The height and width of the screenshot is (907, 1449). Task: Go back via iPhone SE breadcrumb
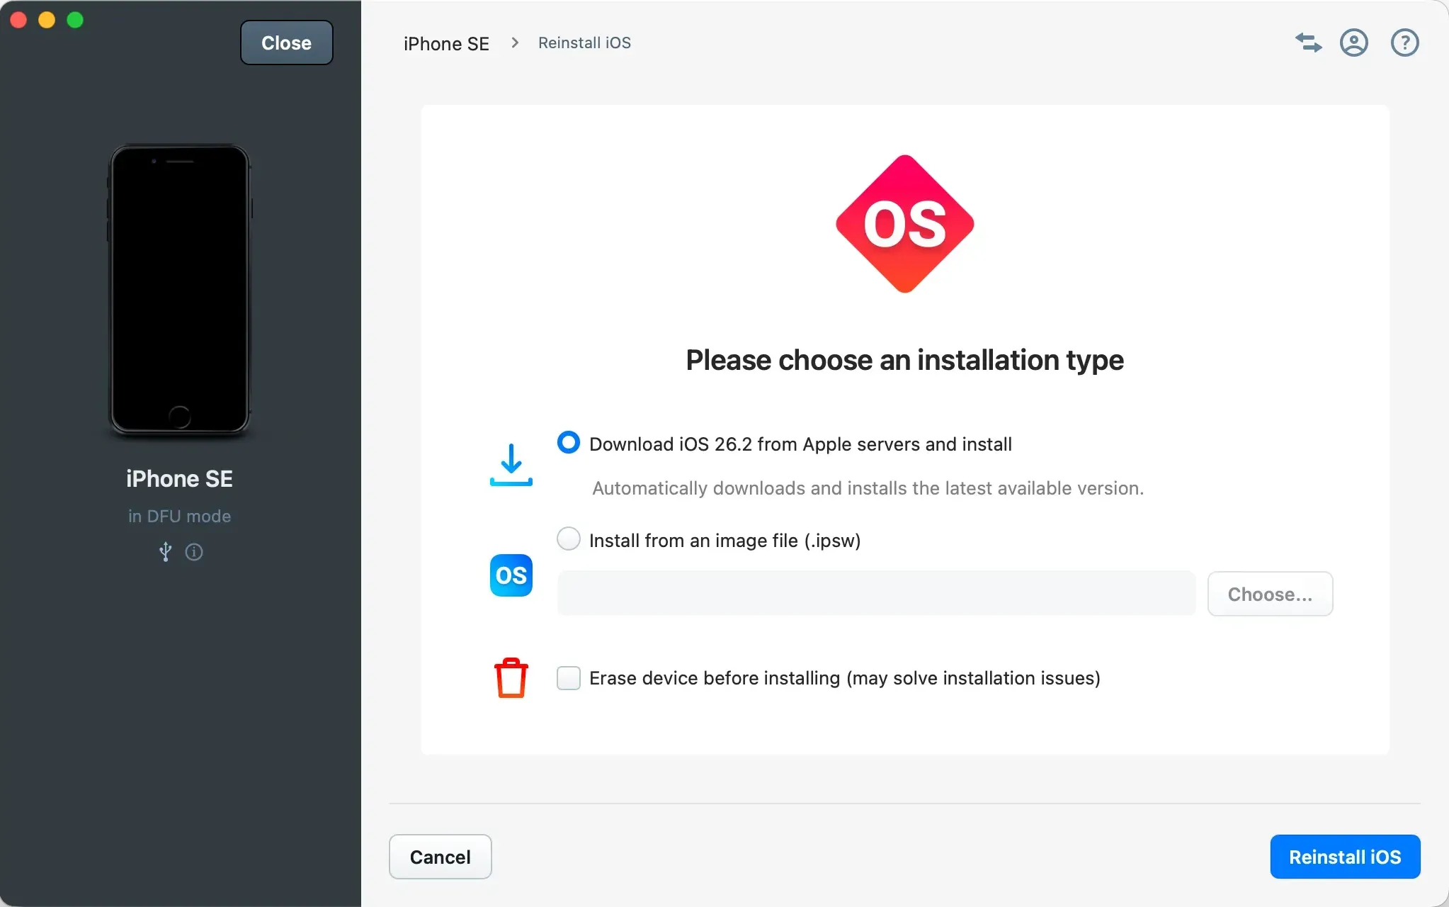coord(445,43)
